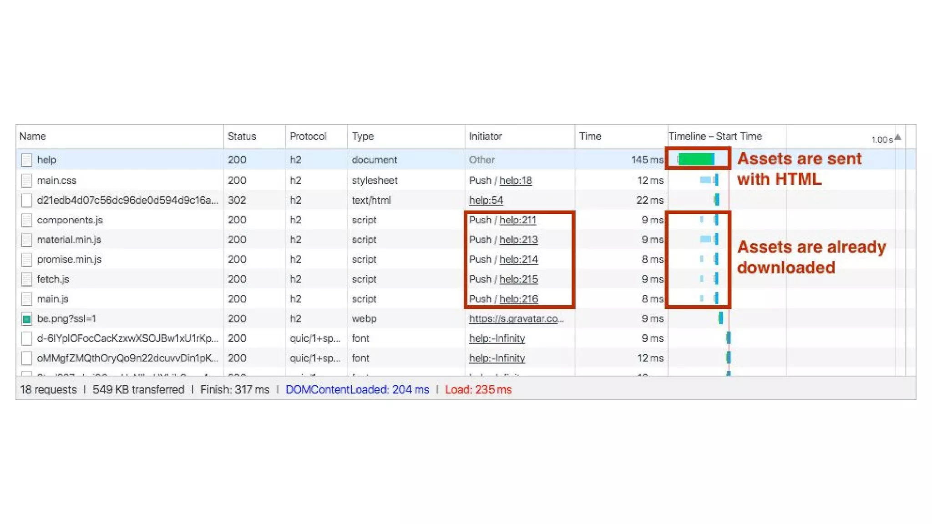The width and height of the screenshot is (932, 524).
Task: Click the help document file icon
Action: 26,160
